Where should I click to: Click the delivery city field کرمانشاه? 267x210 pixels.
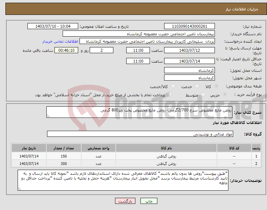point(190,78)
